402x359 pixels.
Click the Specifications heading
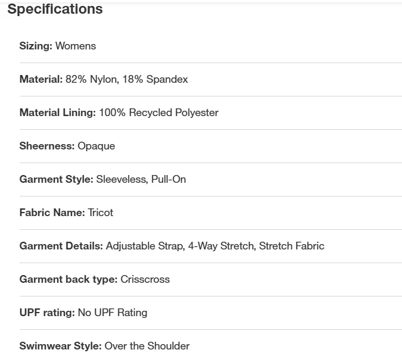pyautogui.click(x=55, y=10)
